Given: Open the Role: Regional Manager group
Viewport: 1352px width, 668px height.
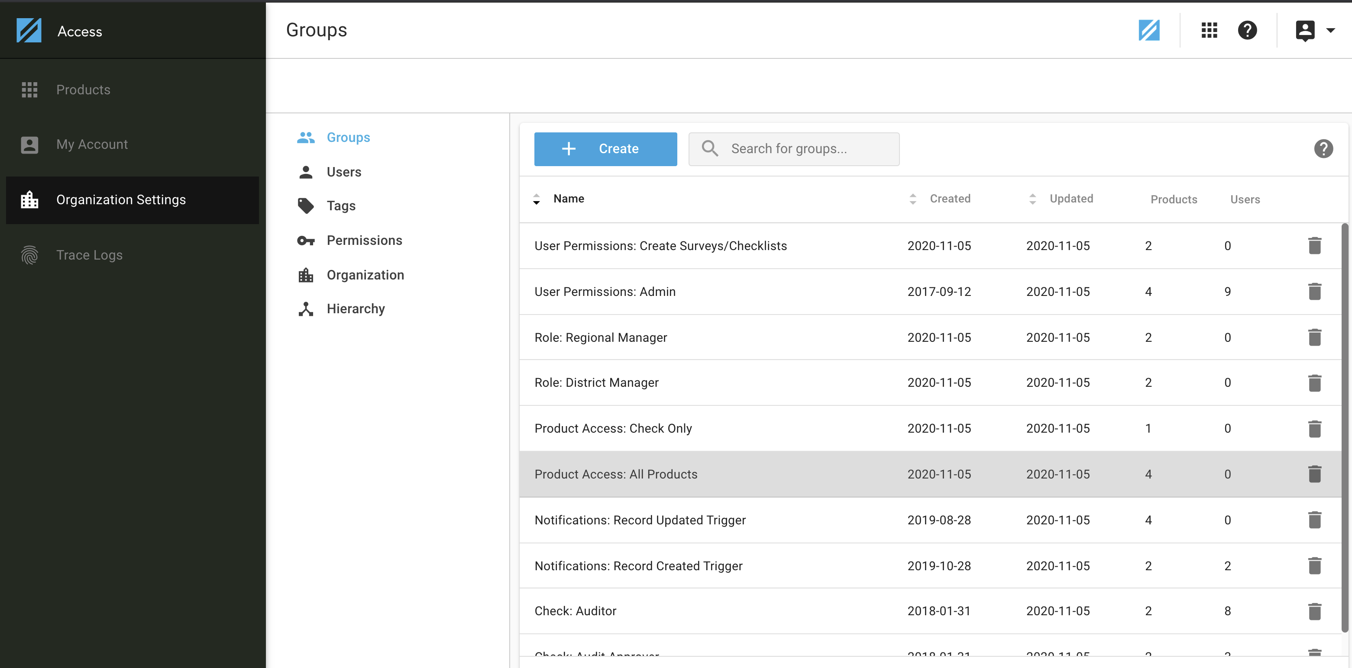Looking at the screenshot, I should (930, 337).
